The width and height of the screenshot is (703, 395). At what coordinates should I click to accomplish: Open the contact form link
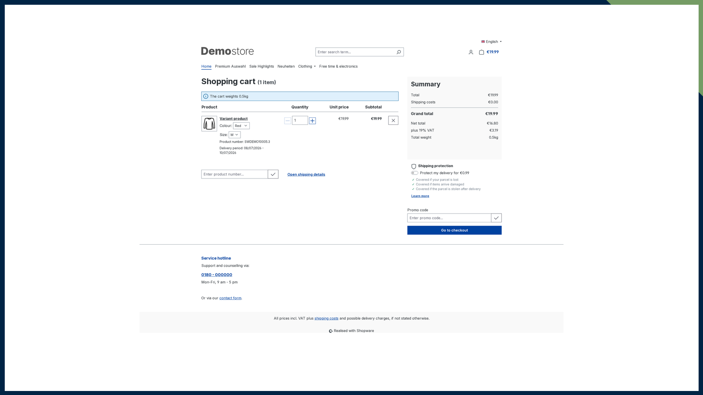point(230,298)
